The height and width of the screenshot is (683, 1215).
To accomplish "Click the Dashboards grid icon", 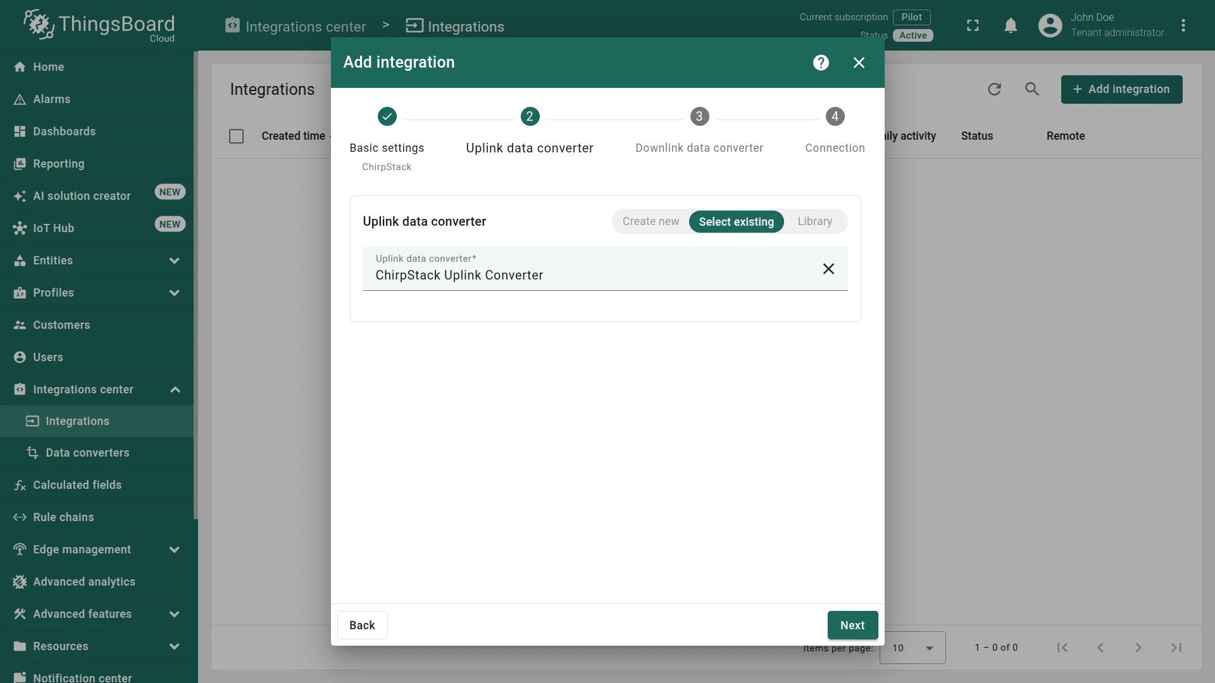I will [20, 132].
